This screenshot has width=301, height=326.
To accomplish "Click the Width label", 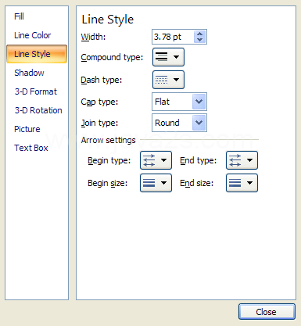I will (x=93, y=37).
